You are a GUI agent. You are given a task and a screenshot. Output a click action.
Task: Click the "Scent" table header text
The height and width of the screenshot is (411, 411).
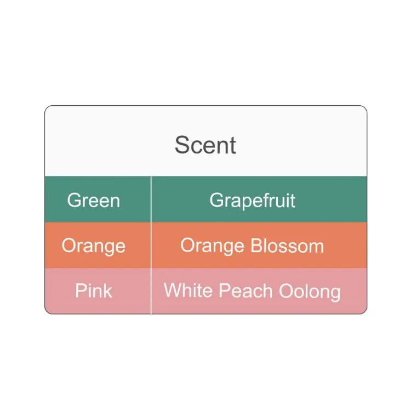(206, 145)
